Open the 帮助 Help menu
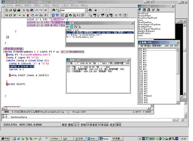Image resolution: width=193 pixels, height=141 pixels. (x=84, y=5)
